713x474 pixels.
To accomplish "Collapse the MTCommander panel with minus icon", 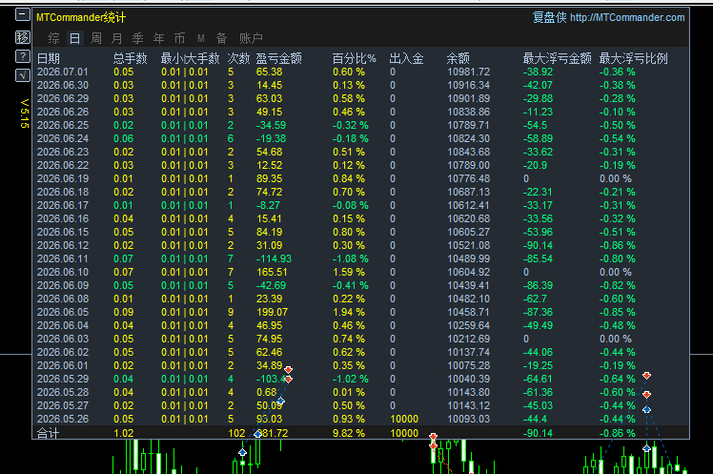I will [x=22, y=15].
